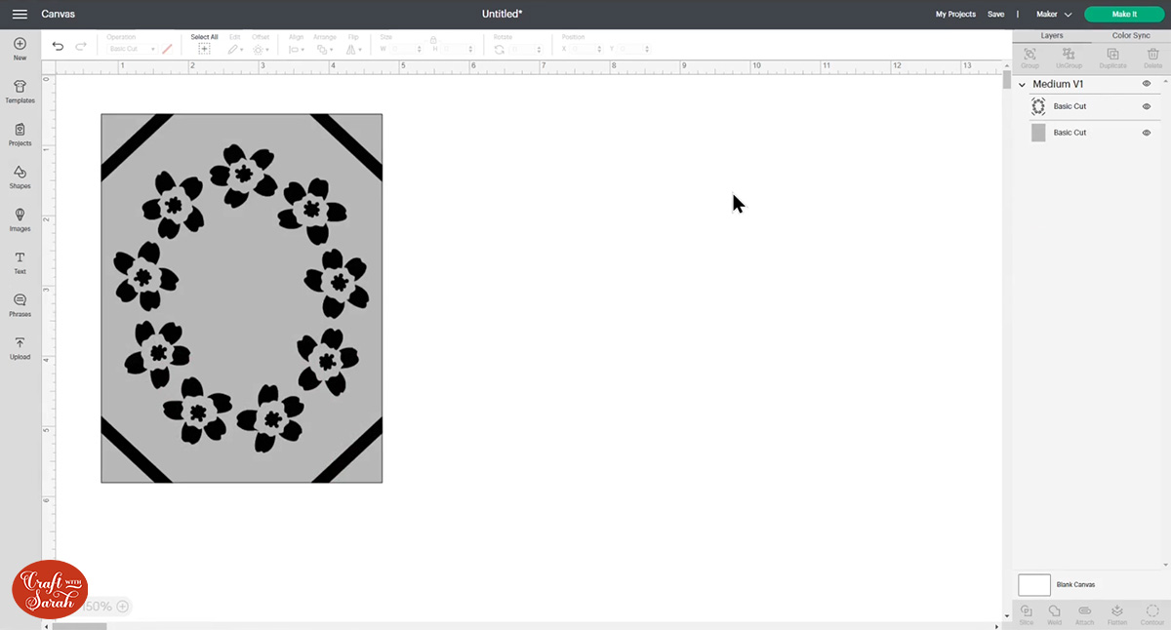Hide the flower wreath Basic Cut layer

(1147, 106)
